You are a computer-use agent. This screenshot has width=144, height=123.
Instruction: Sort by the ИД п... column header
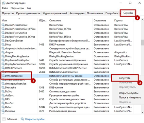(43, 20)
